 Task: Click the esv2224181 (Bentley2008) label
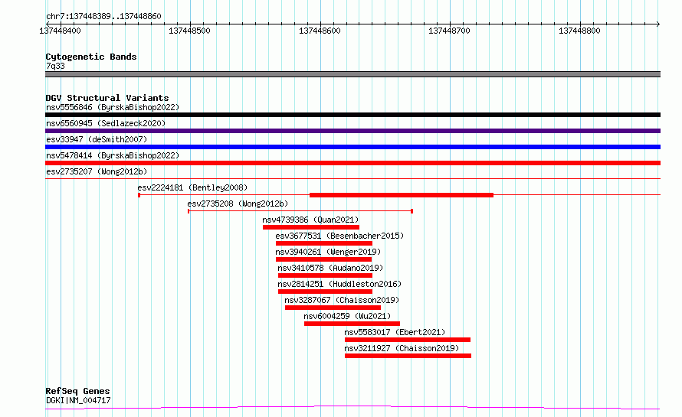192,187
